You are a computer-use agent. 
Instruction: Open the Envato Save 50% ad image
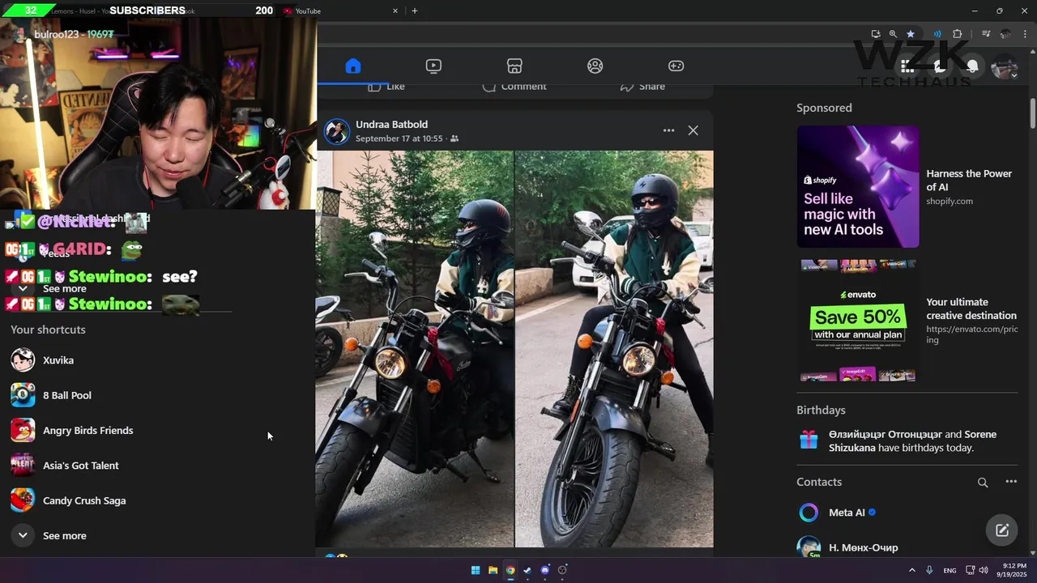point(858,321)
